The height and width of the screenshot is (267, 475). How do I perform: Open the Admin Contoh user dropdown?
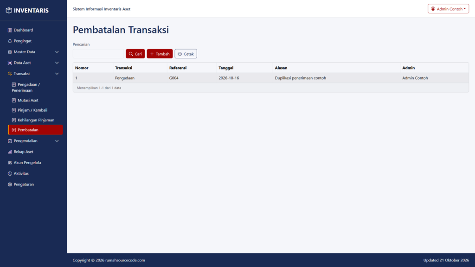coord(448,9)
